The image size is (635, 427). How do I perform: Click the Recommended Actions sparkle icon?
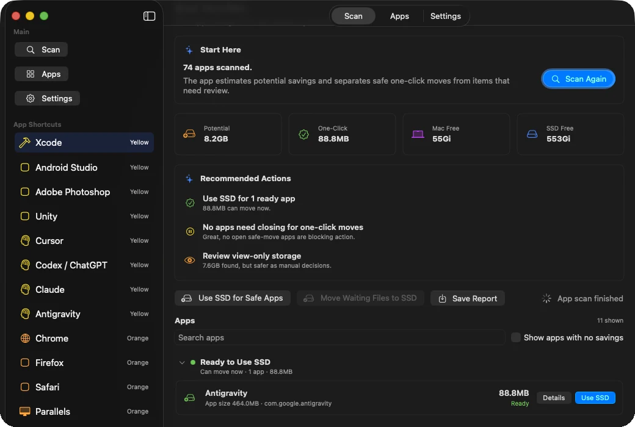189,179
